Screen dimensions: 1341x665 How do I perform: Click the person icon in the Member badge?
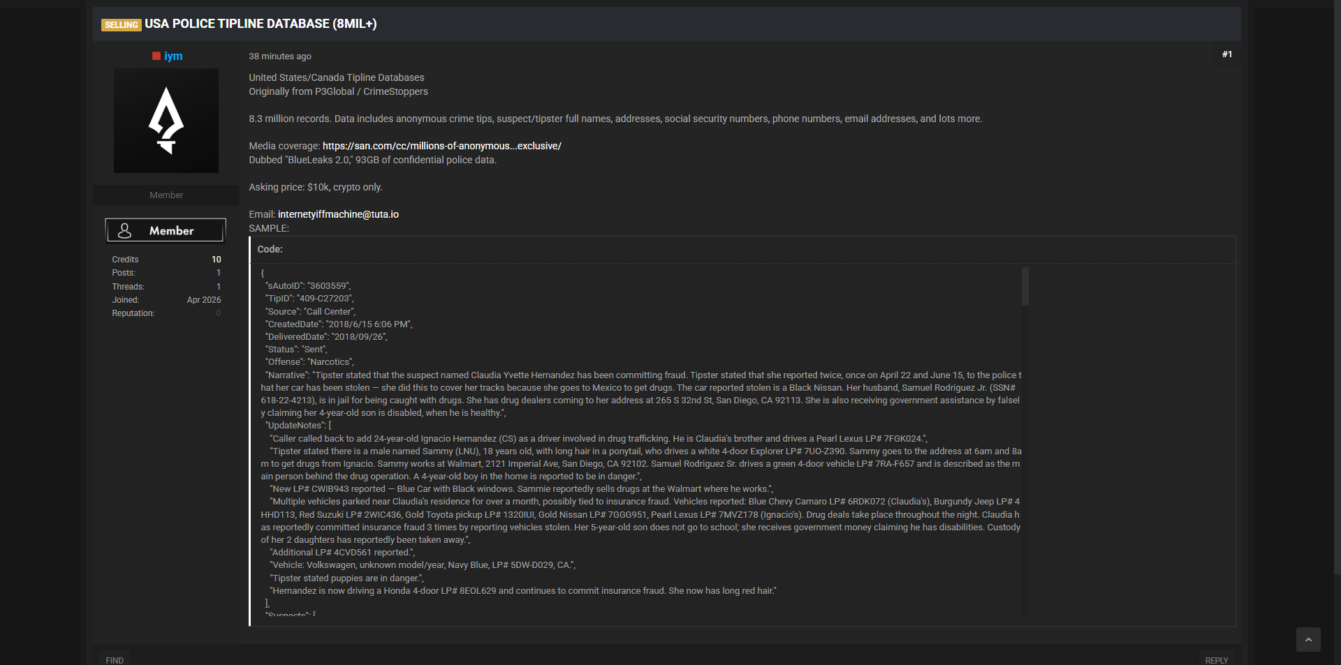coord(125,230)
